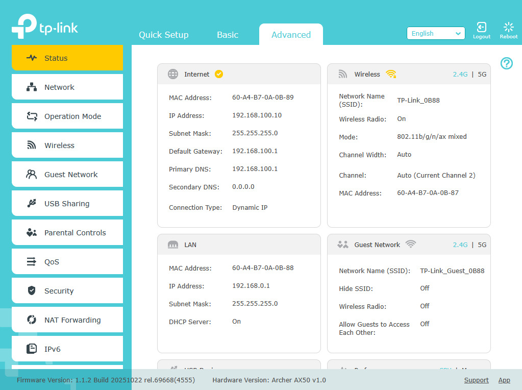Open help via the question mark icon

506,63
